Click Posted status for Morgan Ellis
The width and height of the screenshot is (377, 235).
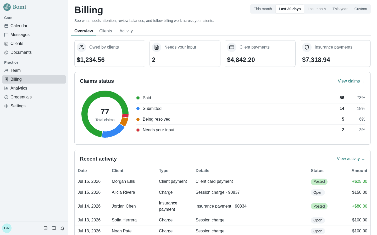point(319,182)
